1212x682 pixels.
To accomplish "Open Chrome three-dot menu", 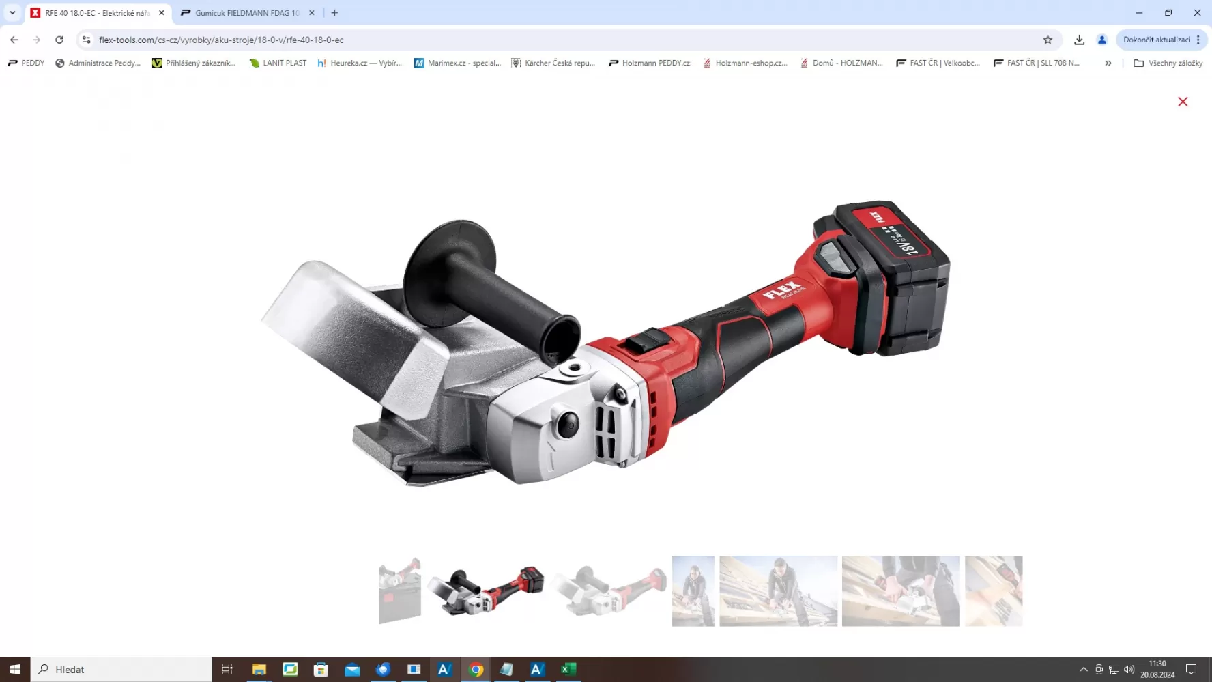I will point(1198,40).
